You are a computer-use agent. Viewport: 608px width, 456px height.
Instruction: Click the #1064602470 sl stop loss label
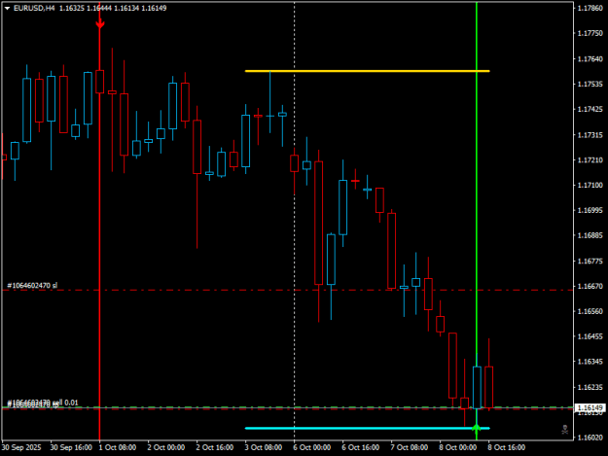(x=32, y=286)
